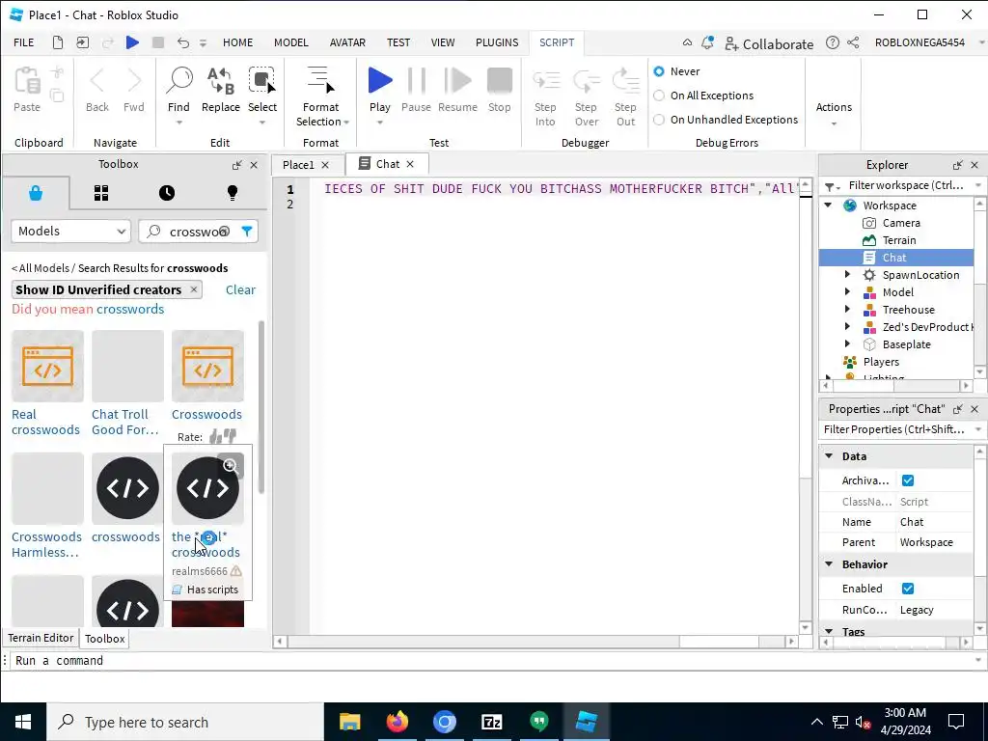Click the Collaborate button
This screenshot has height=741, width=988.
coord(769,43)
